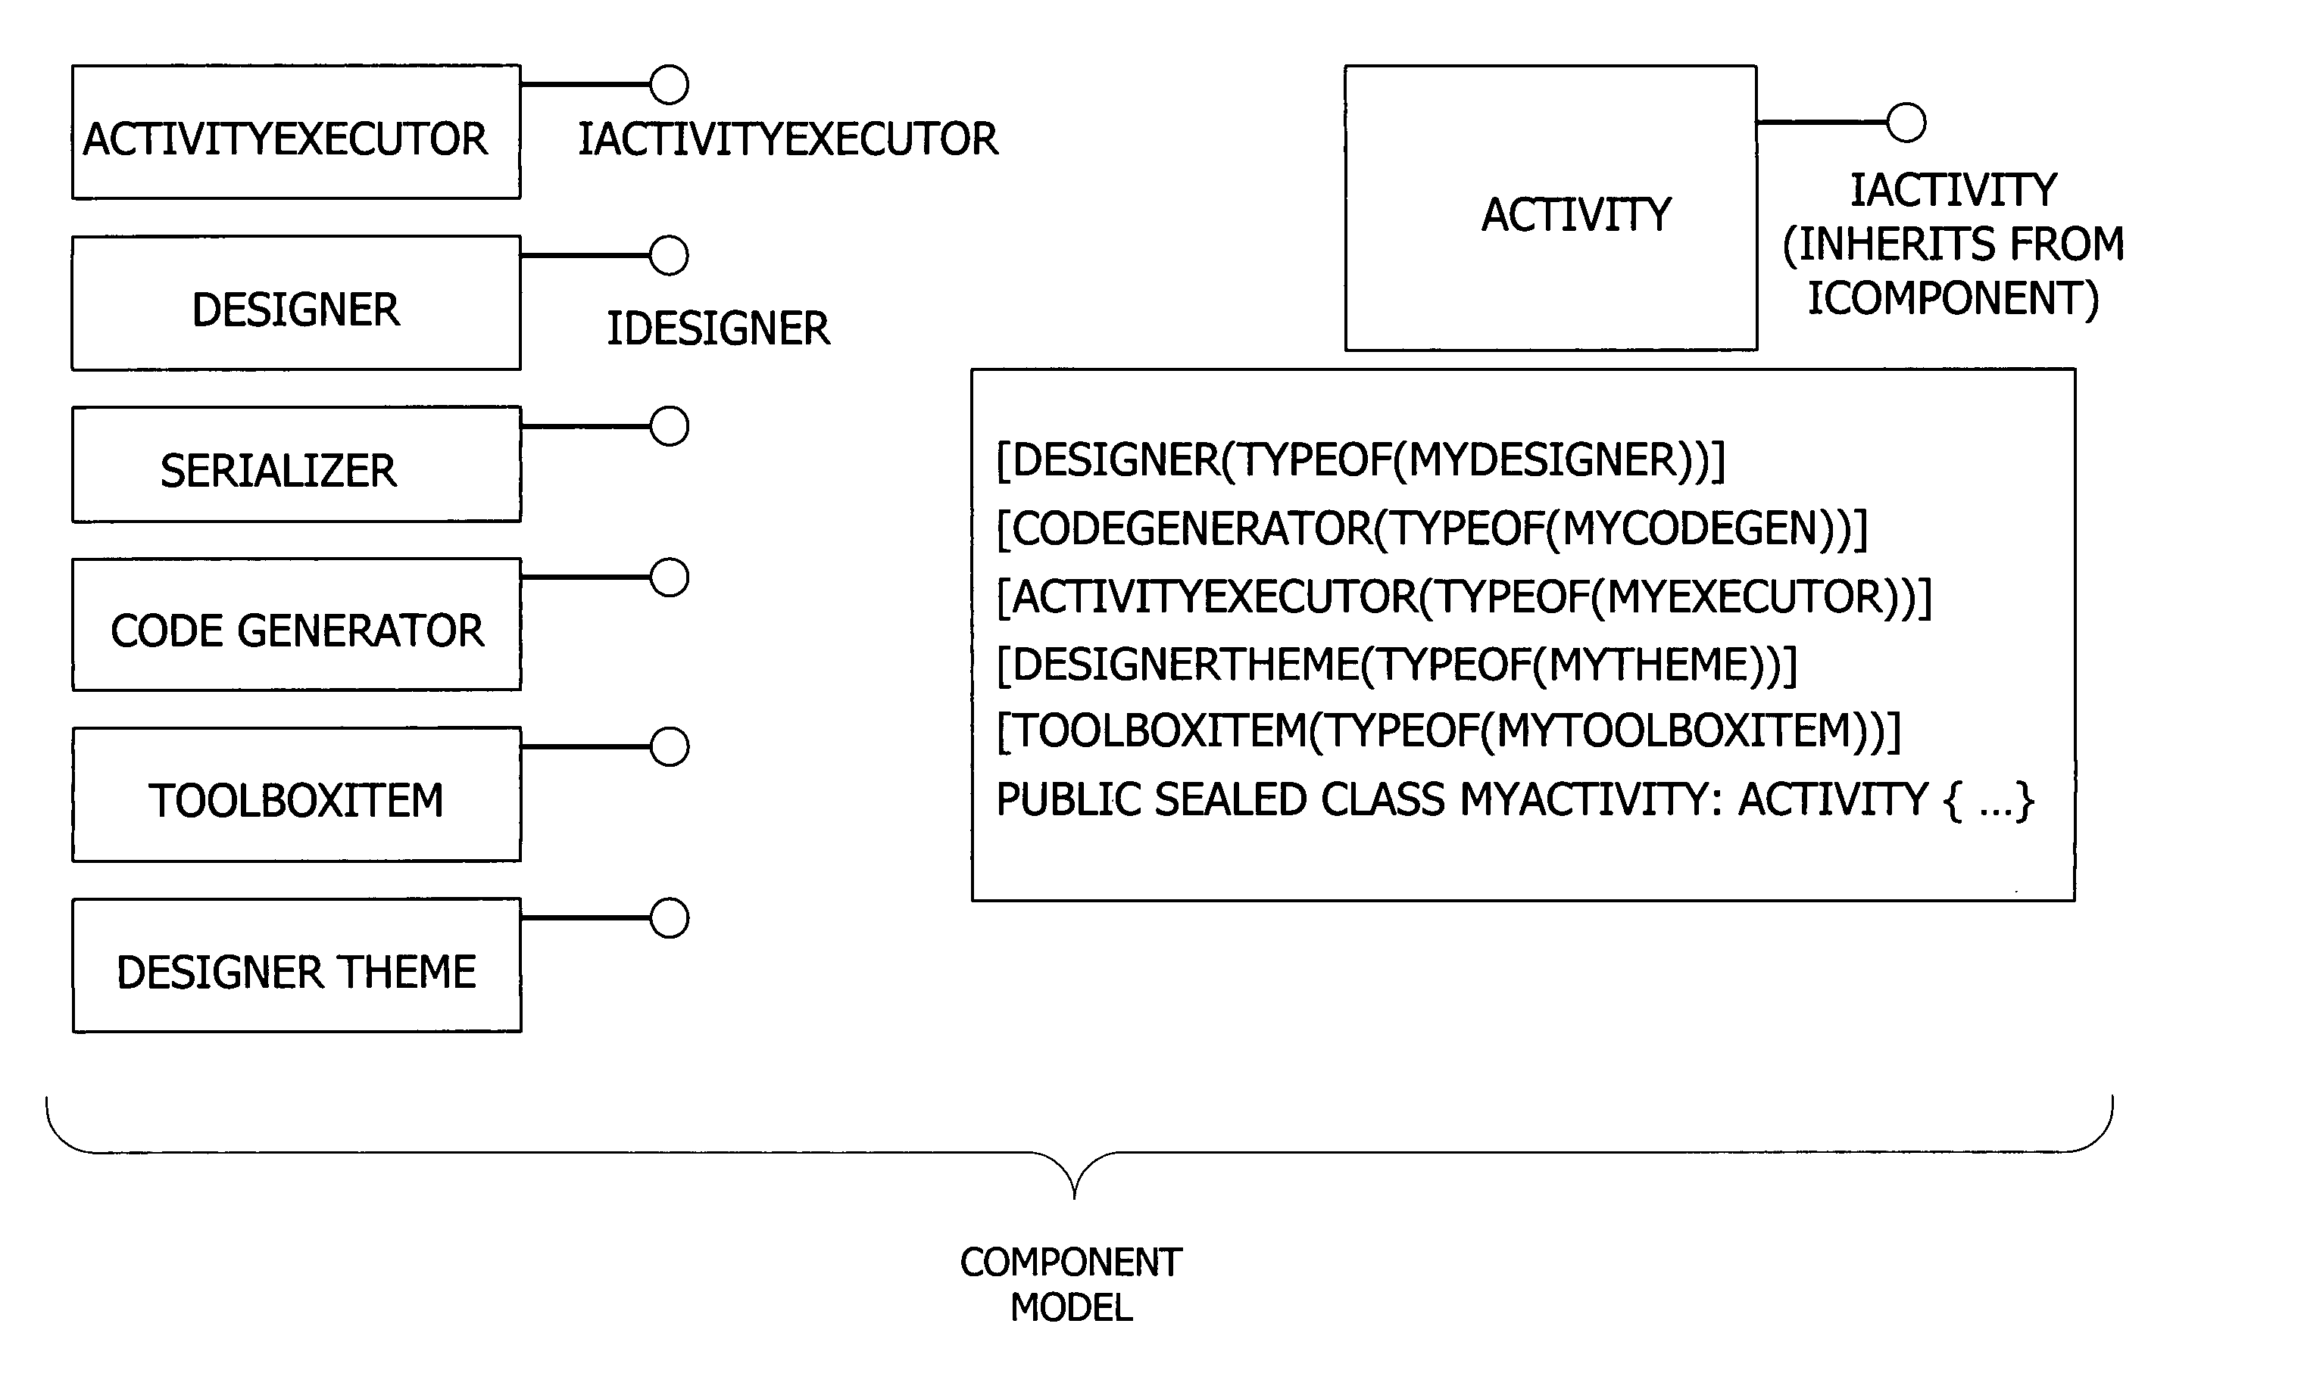Select the CODE GENERATOR lollipop icon

(x=657, y=573)
